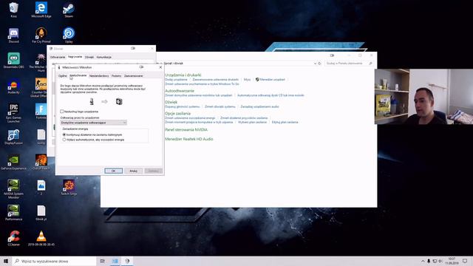The width and height of the screenshot is (473, 266).
Task: Open the 'Mysz' link
Action: coord(247,80)
